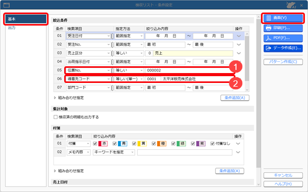Open the 受注No. search item dropdown

point(88,44)
